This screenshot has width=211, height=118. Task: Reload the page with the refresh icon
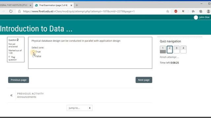pyautogui.click(x=11, y=11)
